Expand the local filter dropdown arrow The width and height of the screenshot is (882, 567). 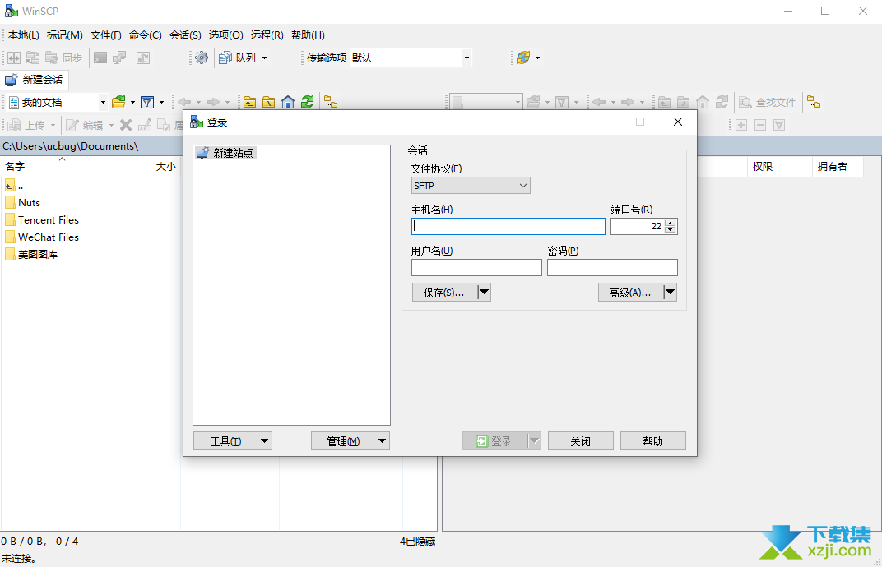[x=161, y=102]
